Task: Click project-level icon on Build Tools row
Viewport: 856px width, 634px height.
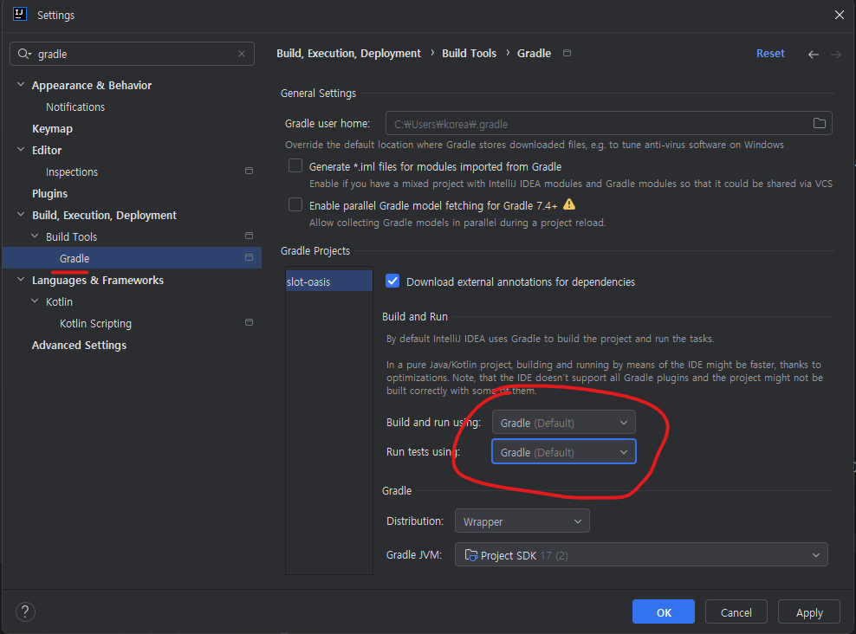Action: [249, 236]
